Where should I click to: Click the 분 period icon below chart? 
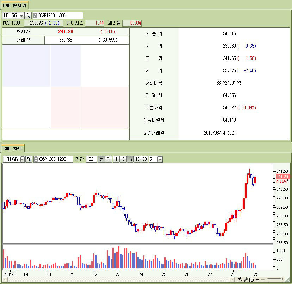point(240,279)
